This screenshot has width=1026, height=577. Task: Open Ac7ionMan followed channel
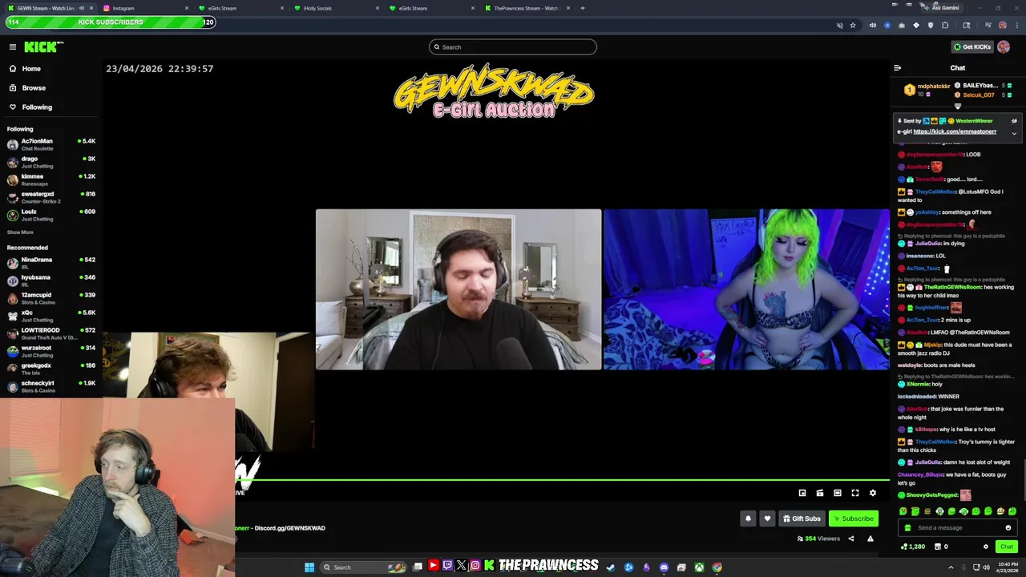coord(51,144)
